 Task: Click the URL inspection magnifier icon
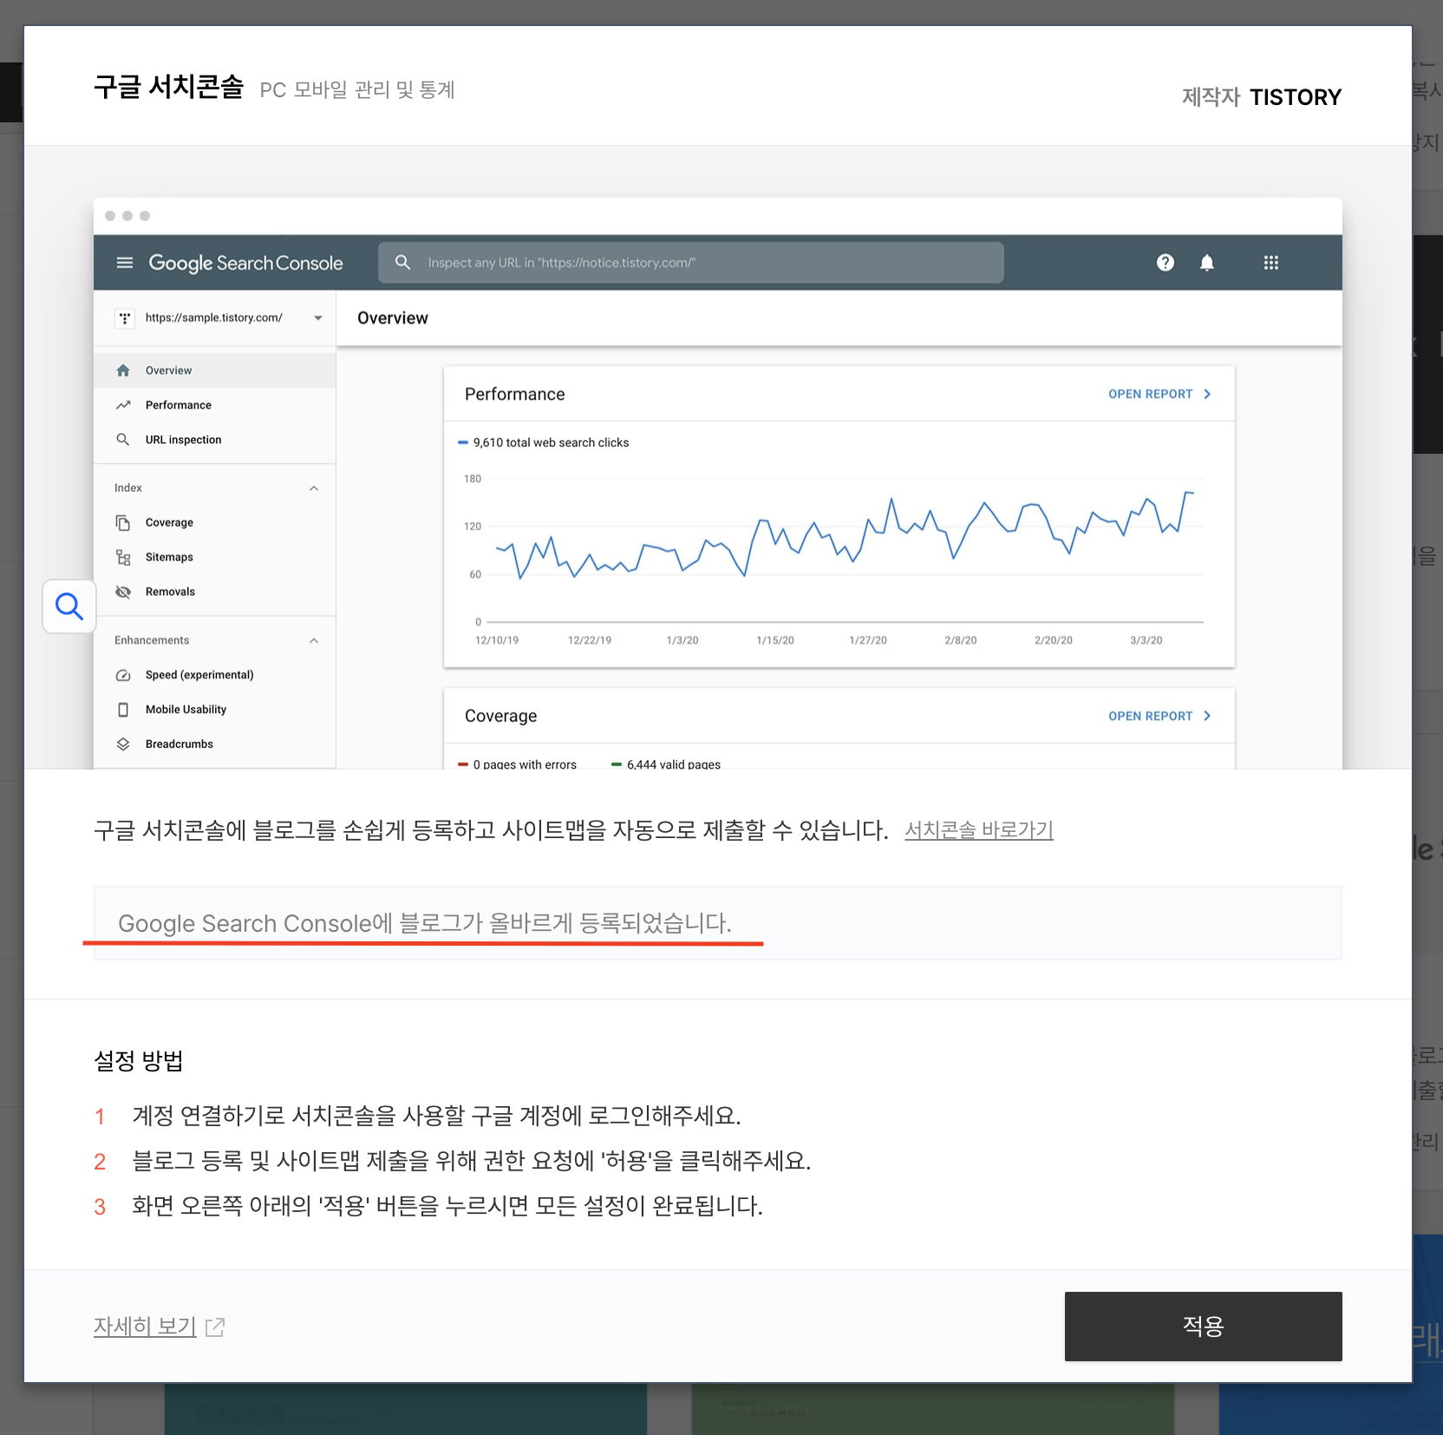[x=123, y=440]
